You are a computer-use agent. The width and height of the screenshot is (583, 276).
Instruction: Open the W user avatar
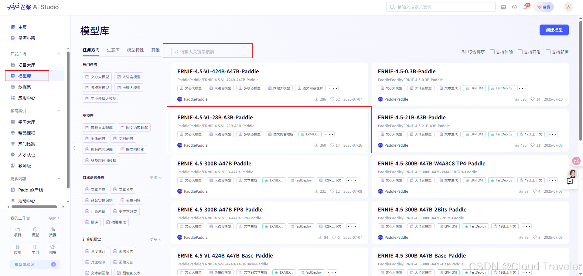tap(568, 7)
